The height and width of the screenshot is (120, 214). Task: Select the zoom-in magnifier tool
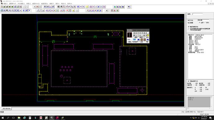tap(10, 11)
